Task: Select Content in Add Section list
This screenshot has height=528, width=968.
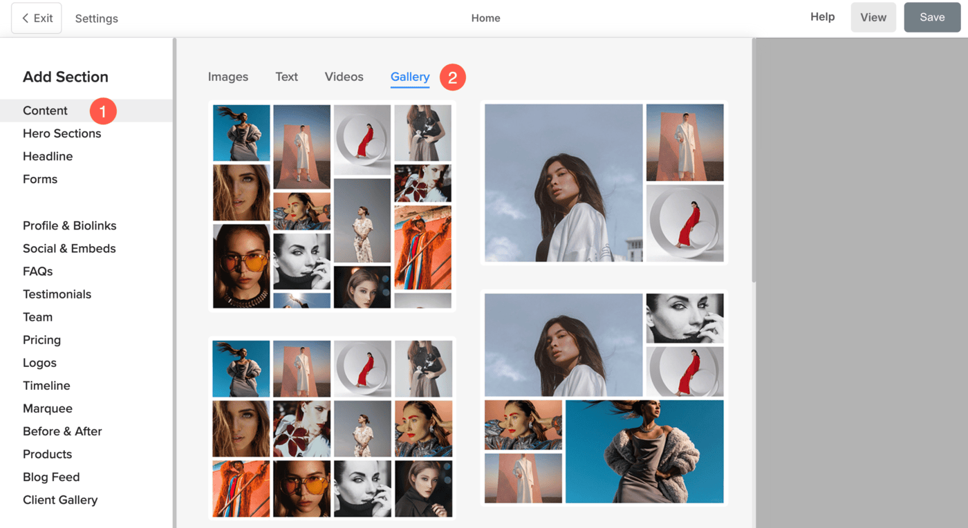Action: coord(86,111)
